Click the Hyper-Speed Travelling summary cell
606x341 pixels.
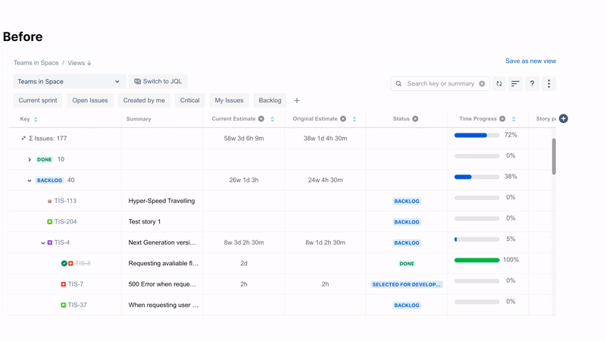pyautogui.click(x=161, y=201)
